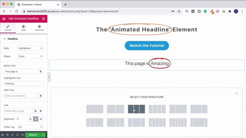Open the Chrome profile avatar
Image resolution: width=246 pixels, height=138 pixels.
(x=236, y=11)
